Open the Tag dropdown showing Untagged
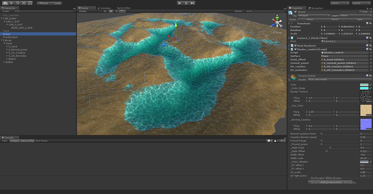 pyautogui.click(x=314, y=15)
